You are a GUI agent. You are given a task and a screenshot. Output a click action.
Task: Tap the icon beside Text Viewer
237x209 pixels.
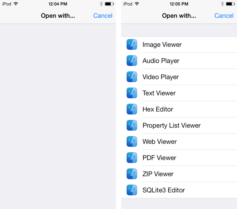(132, 93)
